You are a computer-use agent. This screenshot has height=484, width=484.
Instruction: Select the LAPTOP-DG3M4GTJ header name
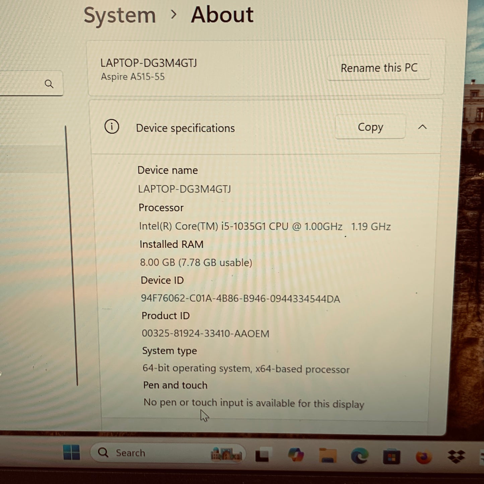149,63
